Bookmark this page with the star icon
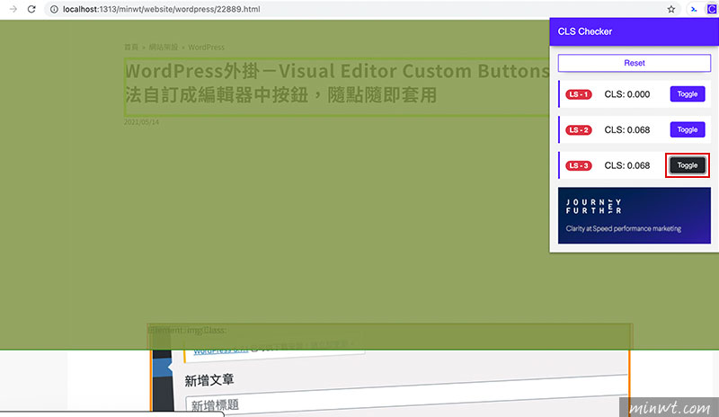719x417 pixels. click(x=671, y=9)
